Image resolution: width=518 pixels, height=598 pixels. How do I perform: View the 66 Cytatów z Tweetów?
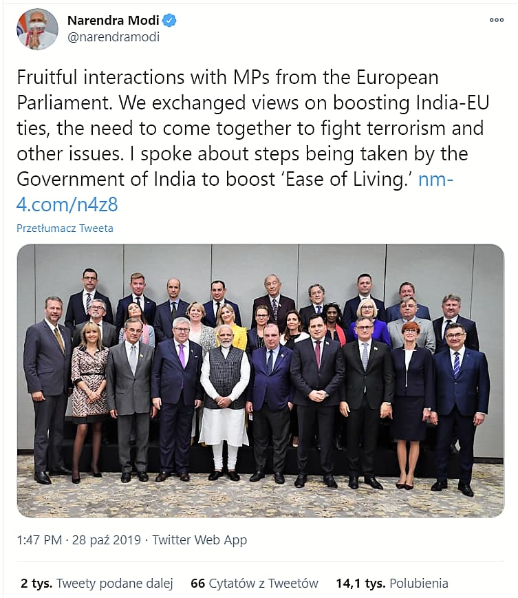point(255,583)
